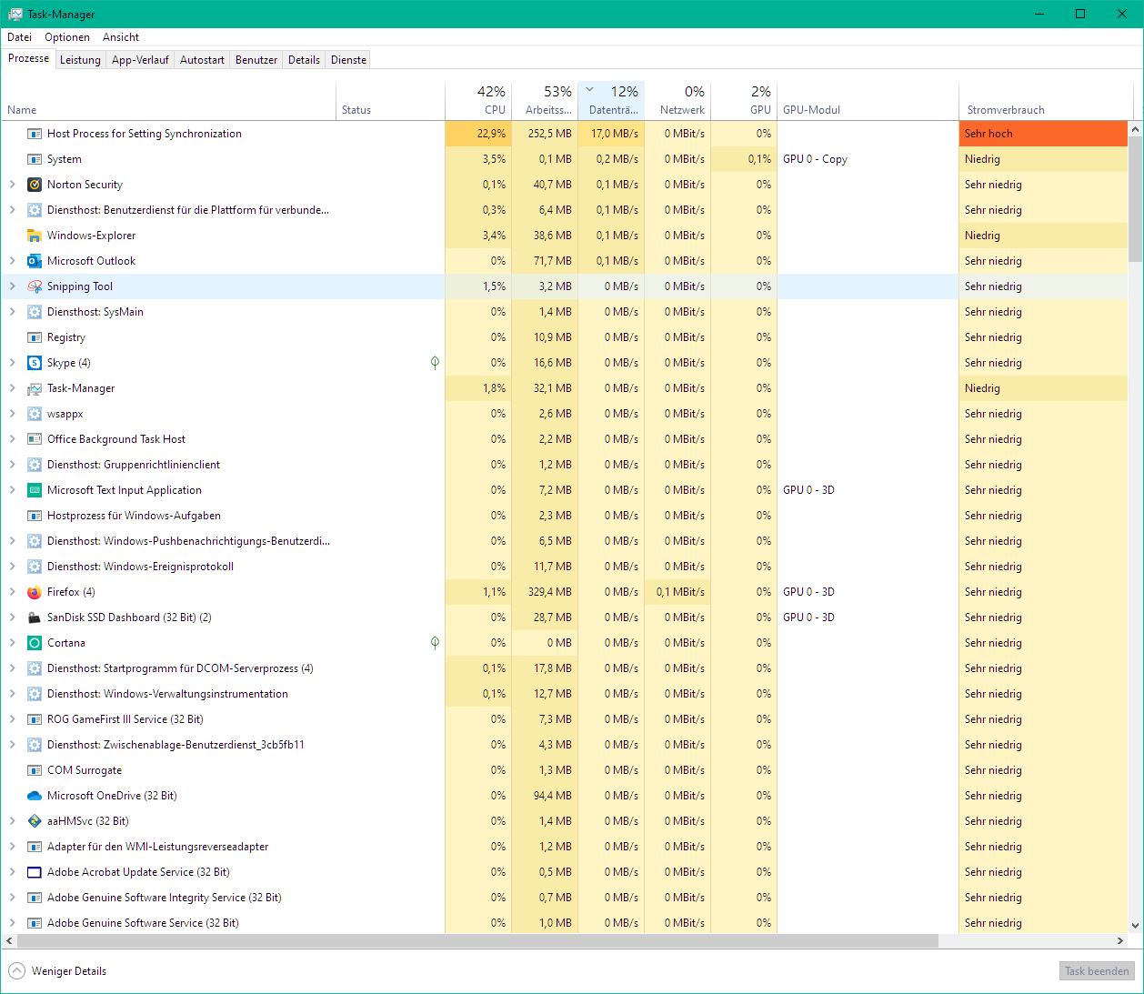The height and width of the screenshot is (994, 1144).
Task: Expand the Snipping Tool process entry
Action: click(12, 286)
